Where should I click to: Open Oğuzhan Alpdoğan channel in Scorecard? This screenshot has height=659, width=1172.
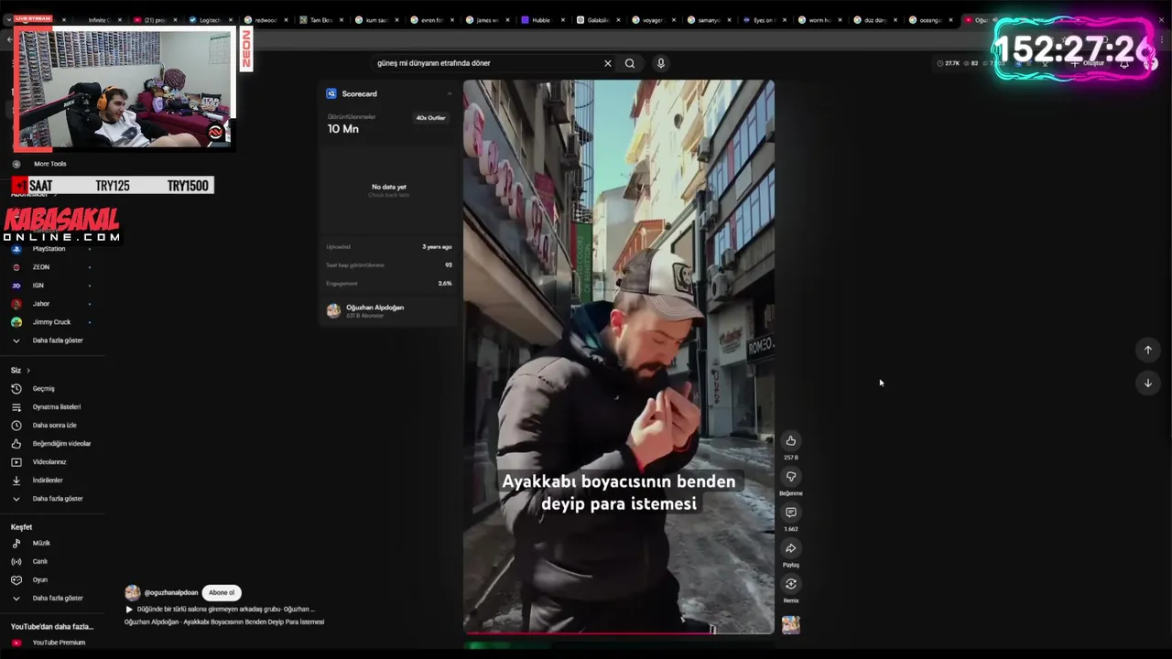374,308
